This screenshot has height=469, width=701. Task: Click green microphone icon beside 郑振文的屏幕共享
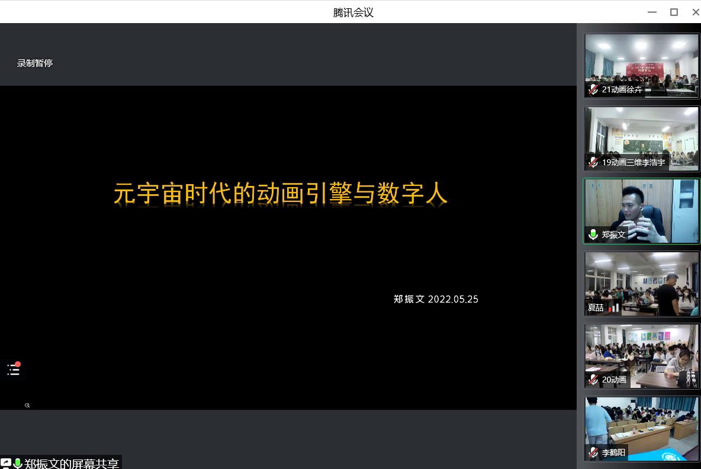coord(18,463)
